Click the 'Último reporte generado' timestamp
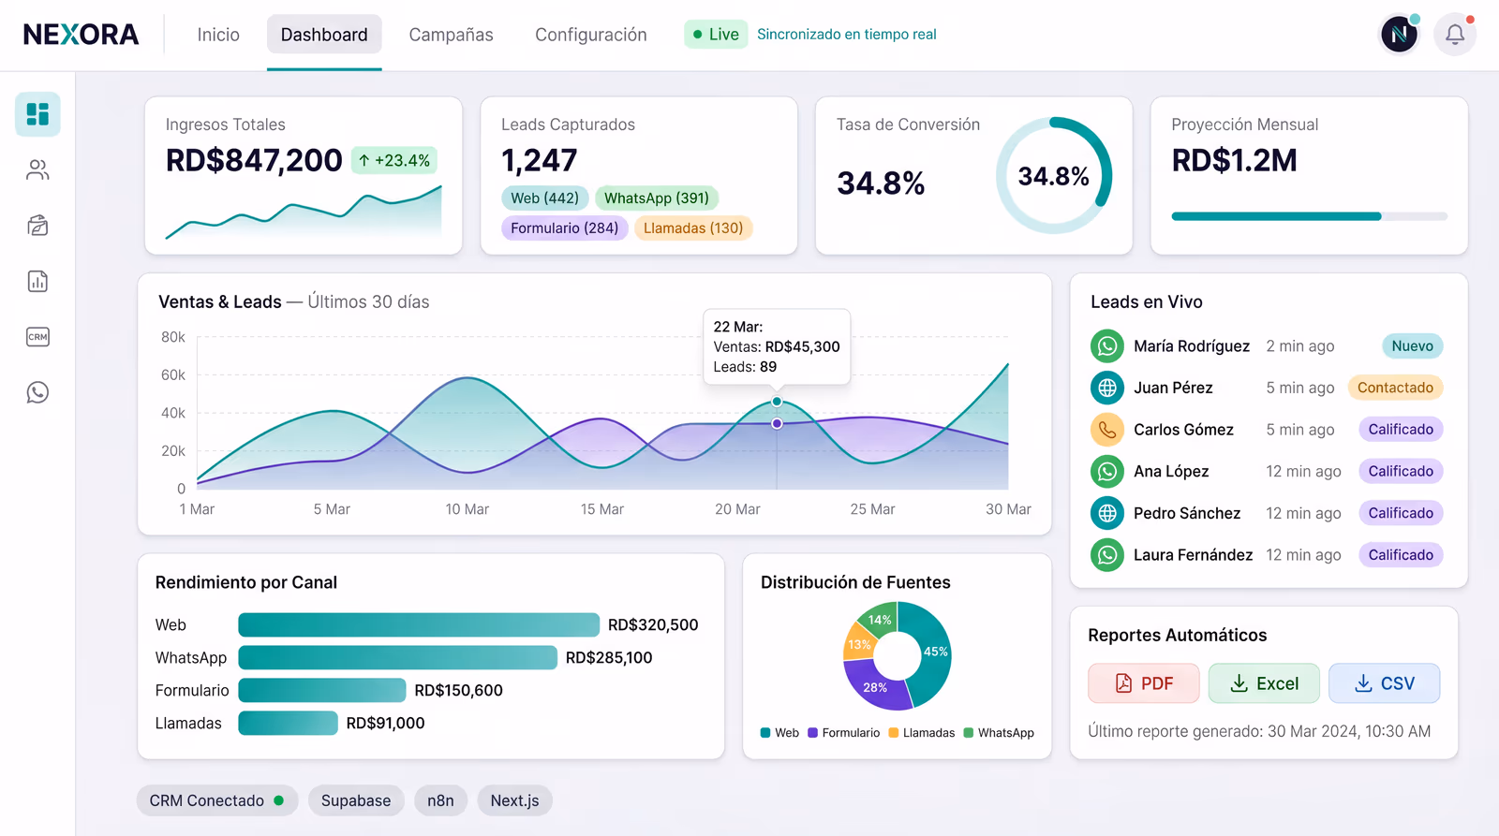This screenshot has width=1499, height=836. tap(1259, 731)
